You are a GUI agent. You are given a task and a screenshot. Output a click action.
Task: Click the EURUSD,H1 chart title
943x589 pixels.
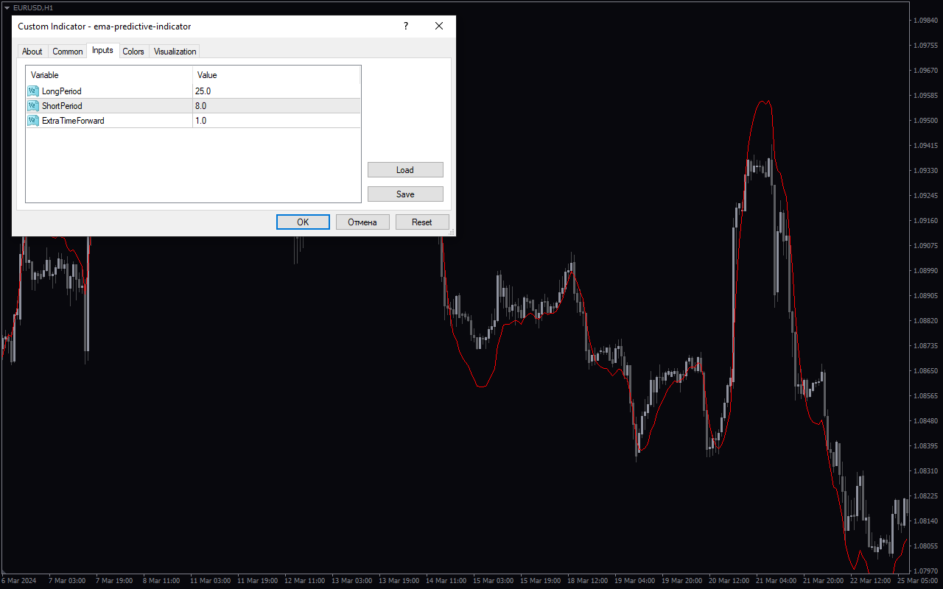(33, 7)
